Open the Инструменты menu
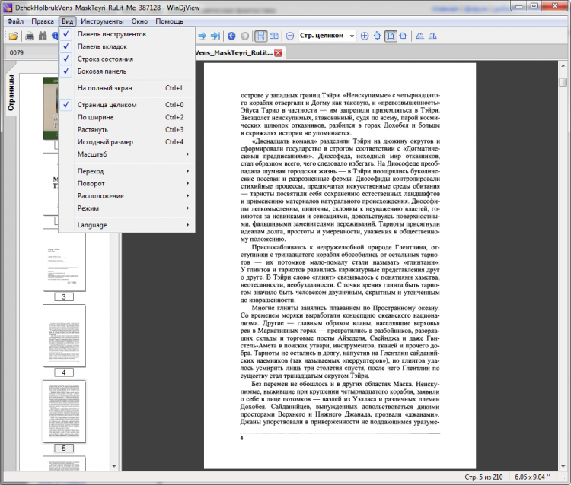The width and height of the screenshot is (571, 485). point(102,21)
